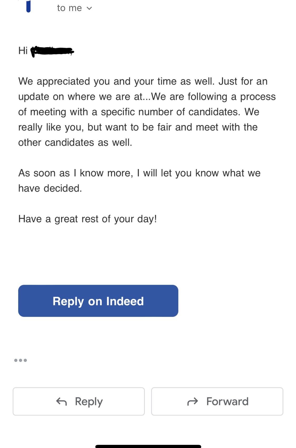Tap the "to me" recipient label
The width and height of the screenshot is (296, 448).
point(70,8)
